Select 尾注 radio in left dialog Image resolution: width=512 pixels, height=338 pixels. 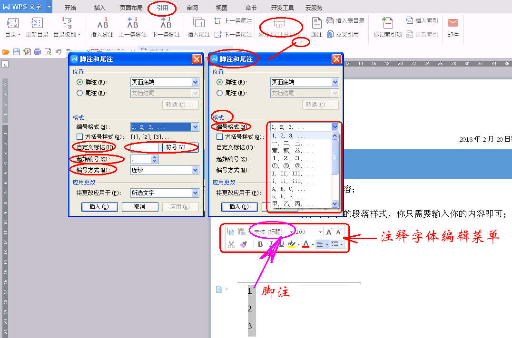tap(79, 93)
